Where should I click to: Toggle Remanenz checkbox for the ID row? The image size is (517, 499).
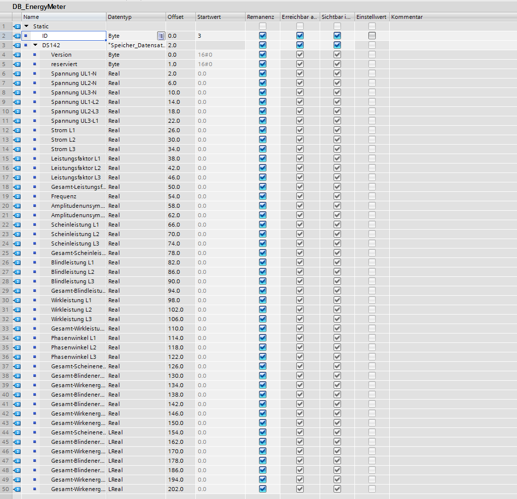click(262, 36)
